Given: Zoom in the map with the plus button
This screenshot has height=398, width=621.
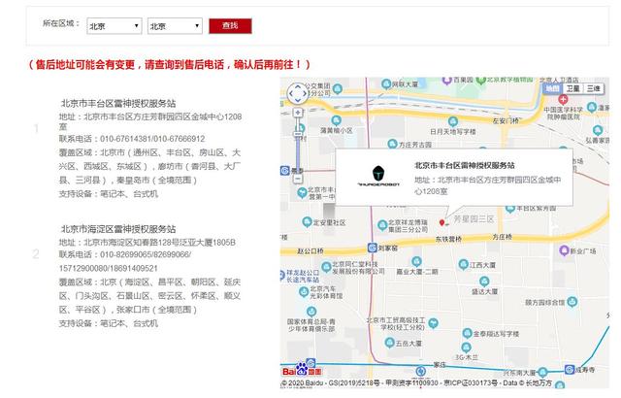Looking at the screenshot, I should 298,113.
